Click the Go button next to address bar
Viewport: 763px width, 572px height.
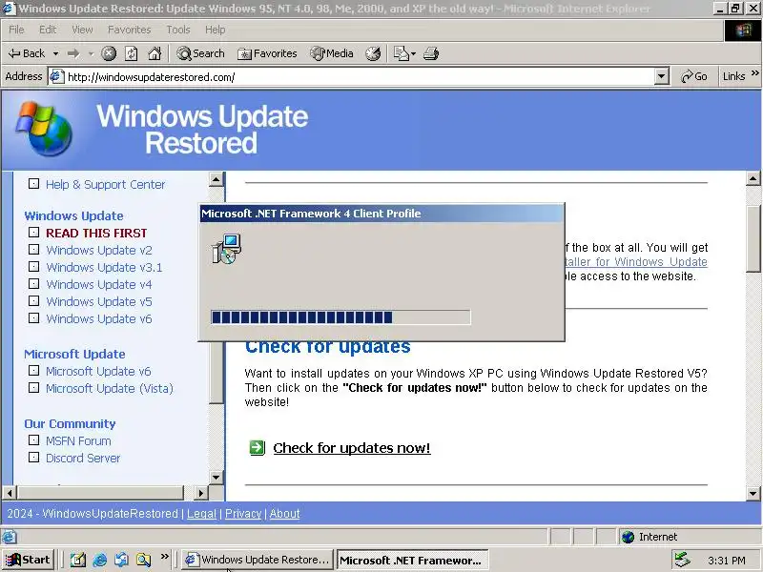tap(694, 77)
